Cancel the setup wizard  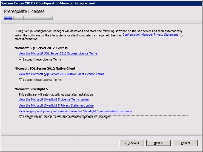click(x=185, y=143)
